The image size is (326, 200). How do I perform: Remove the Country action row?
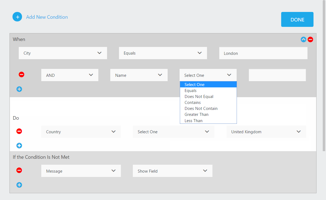[x=19, y=131]
